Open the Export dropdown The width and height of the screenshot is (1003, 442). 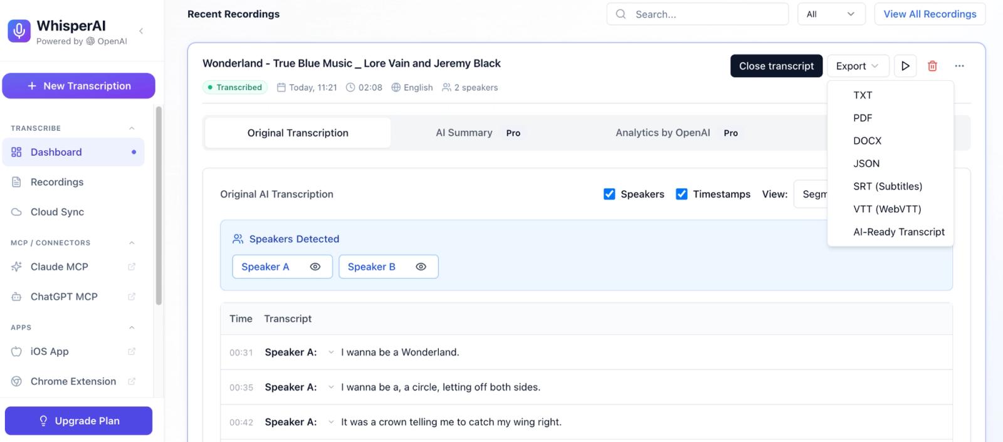pyautogui.click(x=857, y=66)
